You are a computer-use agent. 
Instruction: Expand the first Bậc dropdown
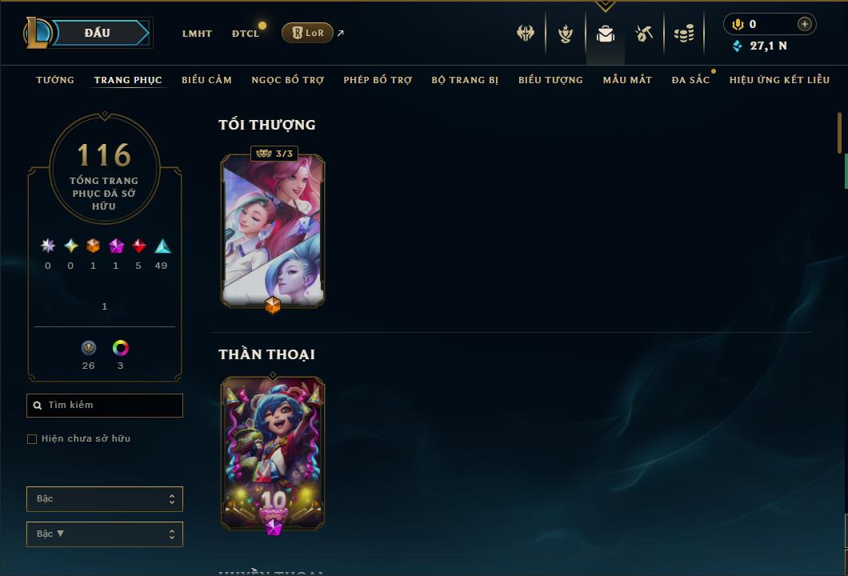[105, 498]
